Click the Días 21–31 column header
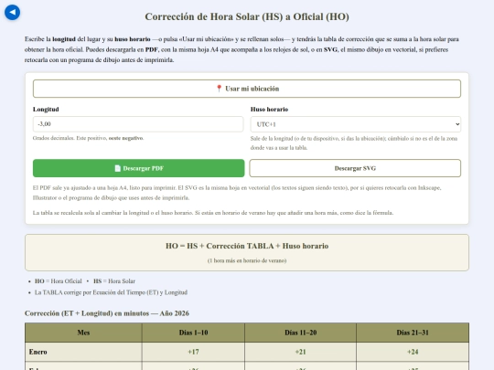Image resolution: width=494 pixels, height=370 pixels. (x=413, y=333)
